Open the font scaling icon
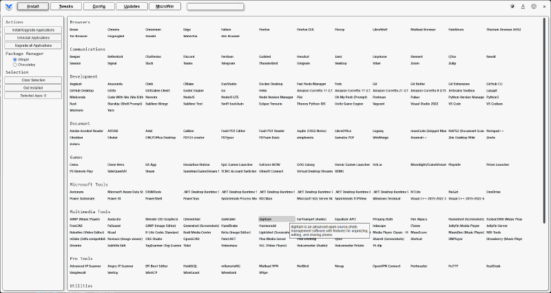The height and width of the screenshot is (293, 551). pos(523,6)
